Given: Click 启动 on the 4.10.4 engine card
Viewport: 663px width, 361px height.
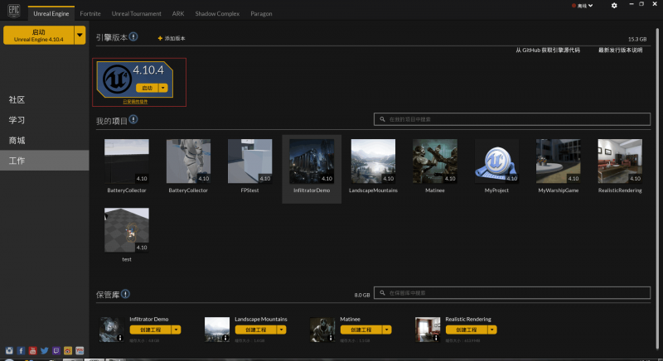Looking at the screenshot, I should [x=148, y=88].
